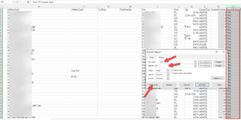
Task: Click the cancel X icon in formula bar
Action: point(21,2)
